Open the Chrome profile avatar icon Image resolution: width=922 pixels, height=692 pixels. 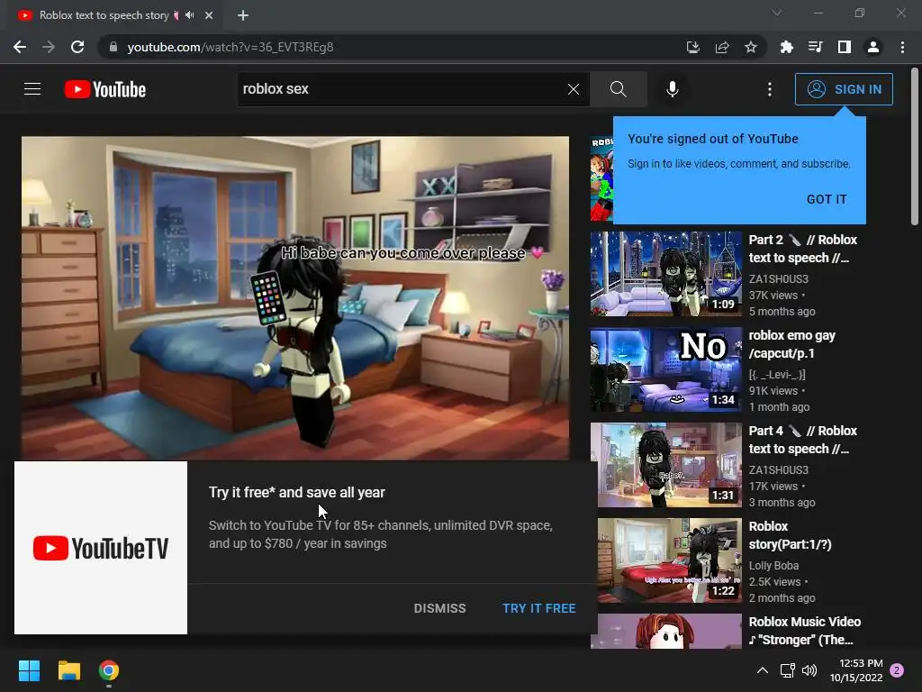tap(873, 47)
